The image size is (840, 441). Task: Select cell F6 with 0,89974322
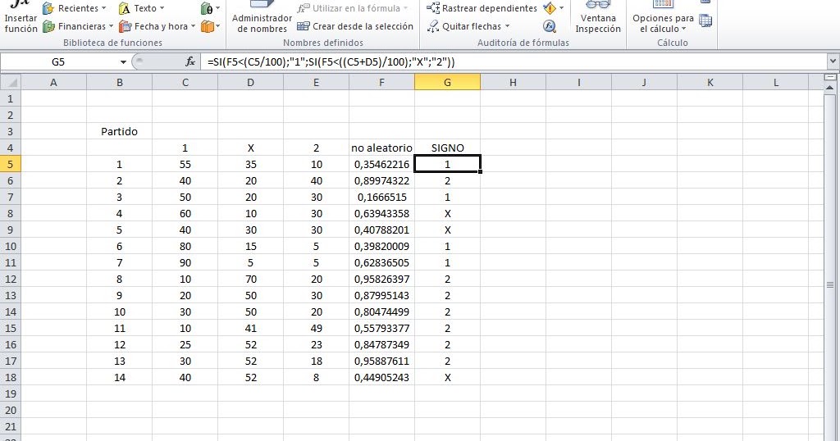click(x=381, y=181)
